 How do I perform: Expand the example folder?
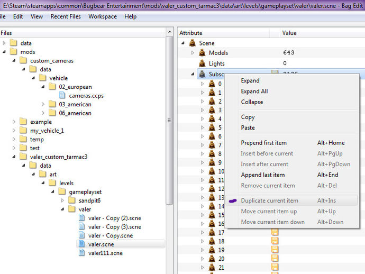pyautogui.click(x=14, y=122)
